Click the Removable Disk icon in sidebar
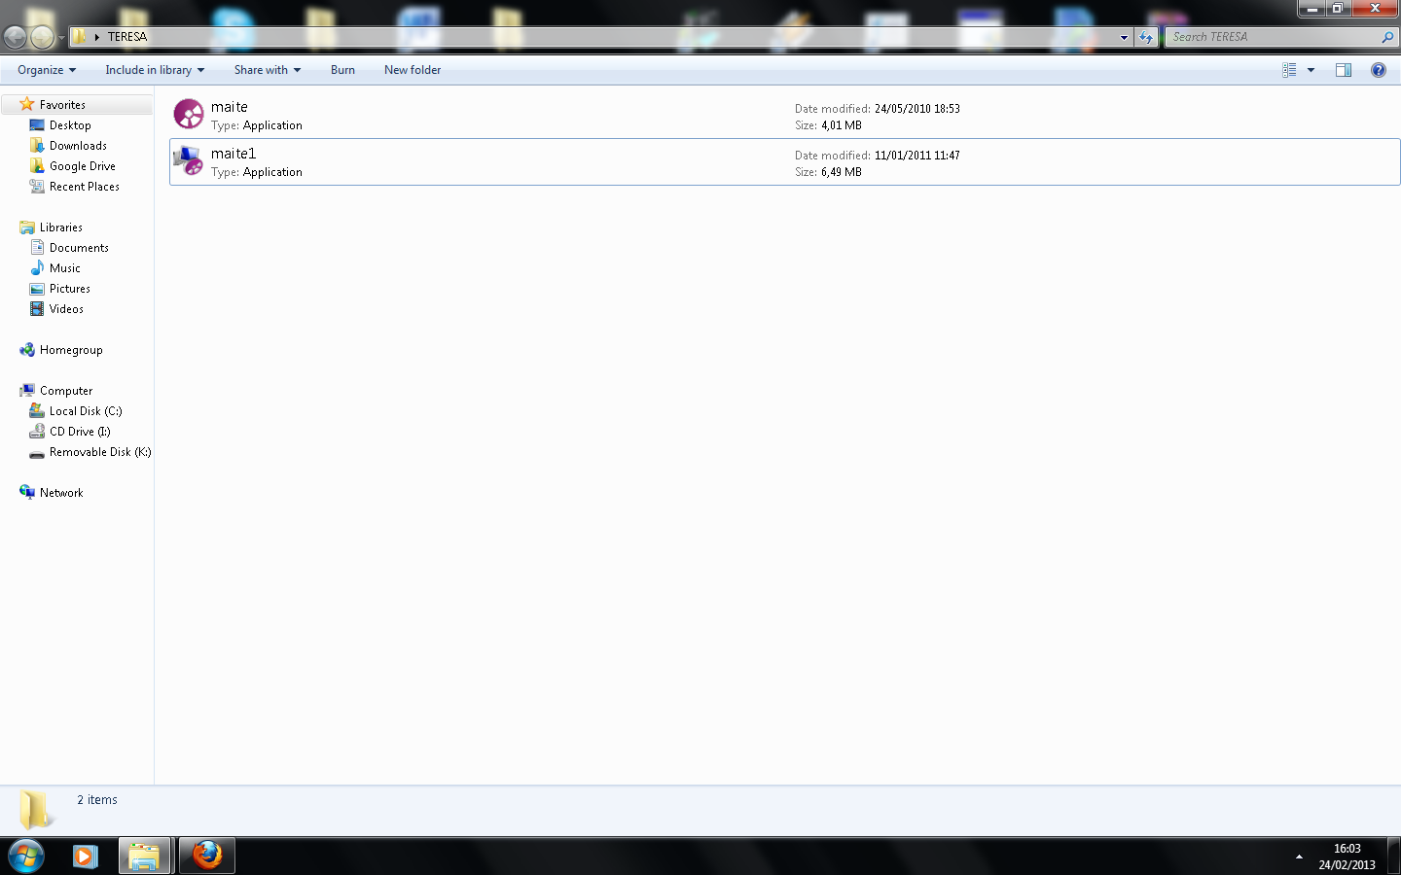1401x875 pixels. pyautogui.click(x=37, y=453)
